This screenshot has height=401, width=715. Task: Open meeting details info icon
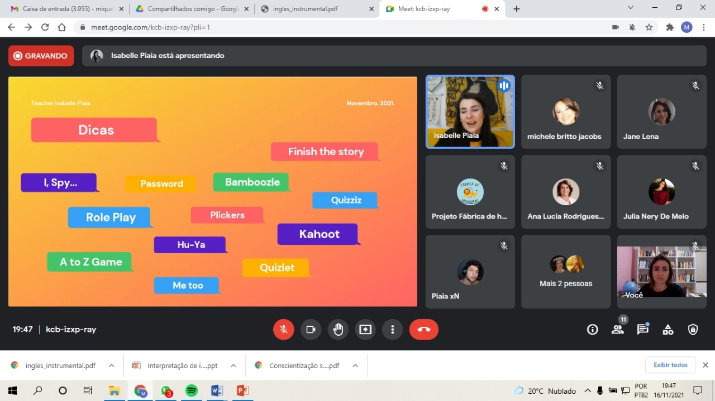click(592, 330)
